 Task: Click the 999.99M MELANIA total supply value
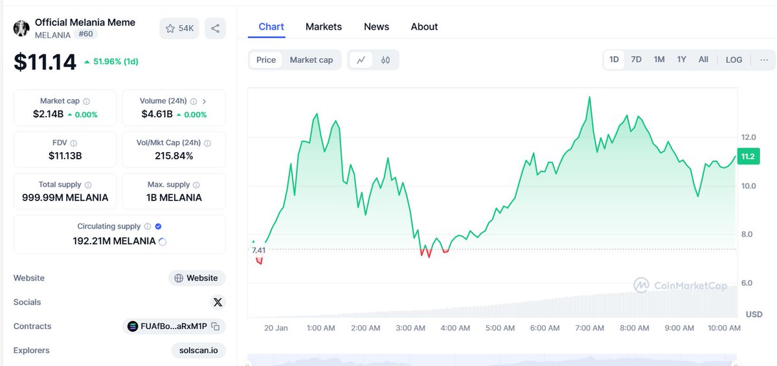click(65, 198)
